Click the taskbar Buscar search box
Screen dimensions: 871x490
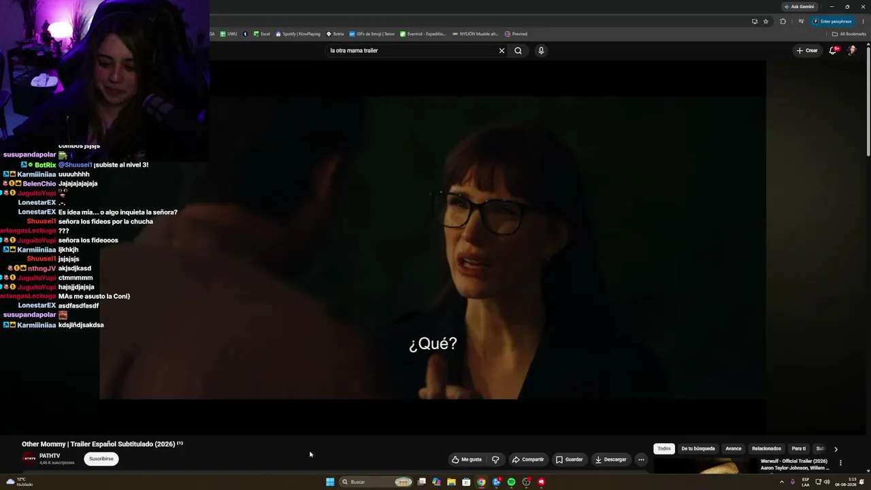click(377, 482)
